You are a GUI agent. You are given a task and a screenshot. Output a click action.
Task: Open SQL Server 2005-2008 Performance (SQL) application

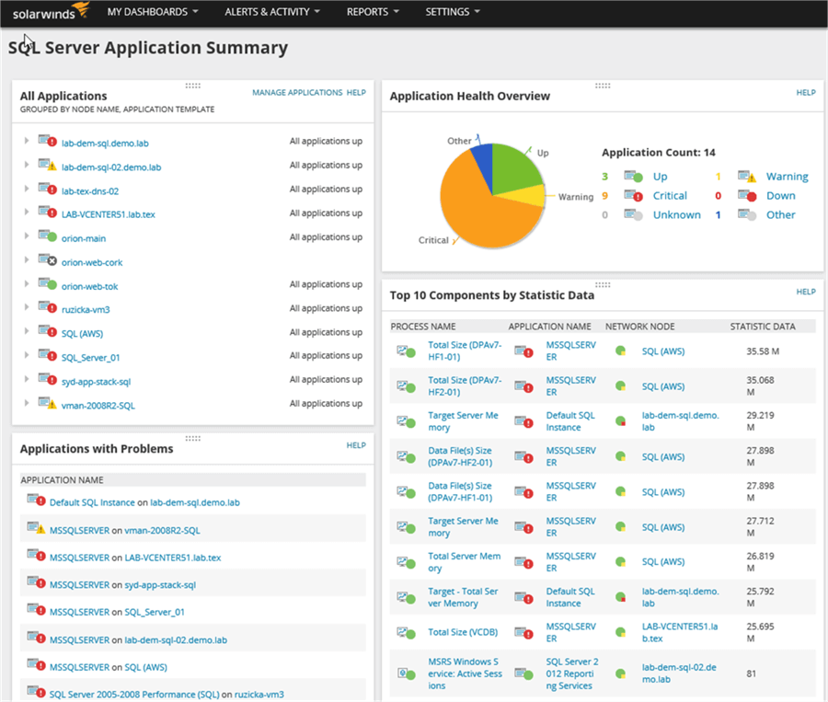click(134, 694)
